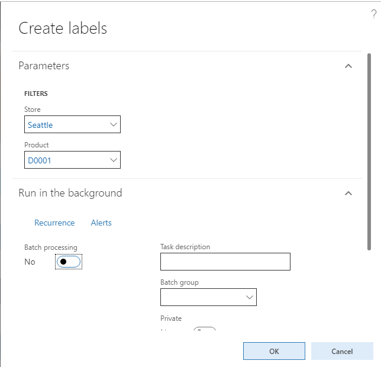This screenshot has width=381, height=367.
Task: Toggle the partially visible Private switch
Action: [x=205, y=329]
